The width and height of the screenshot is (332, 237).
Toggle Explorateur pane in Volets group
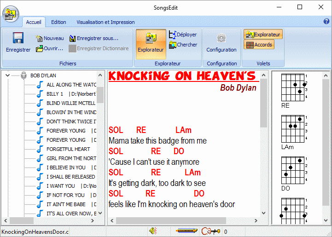coord(263,34)
